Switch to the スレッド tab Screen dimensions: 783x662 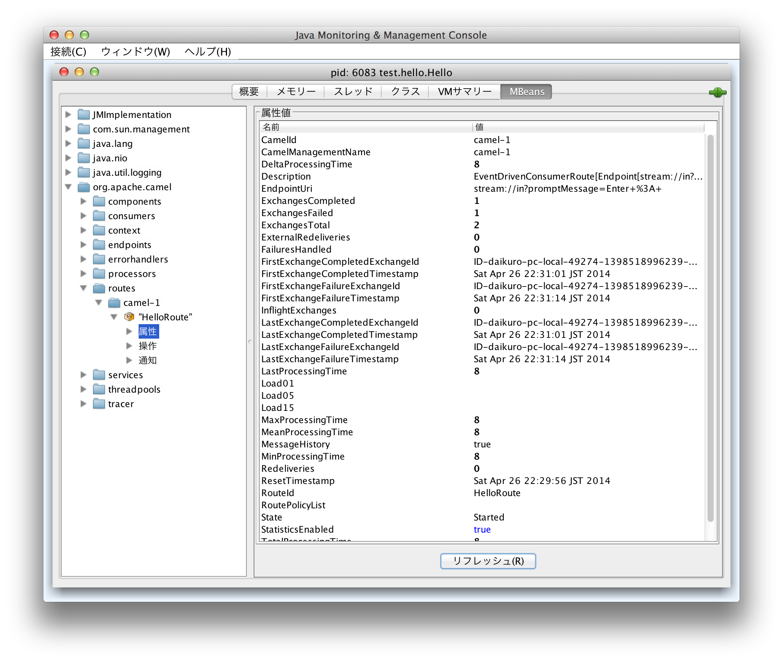click(353, 92)
